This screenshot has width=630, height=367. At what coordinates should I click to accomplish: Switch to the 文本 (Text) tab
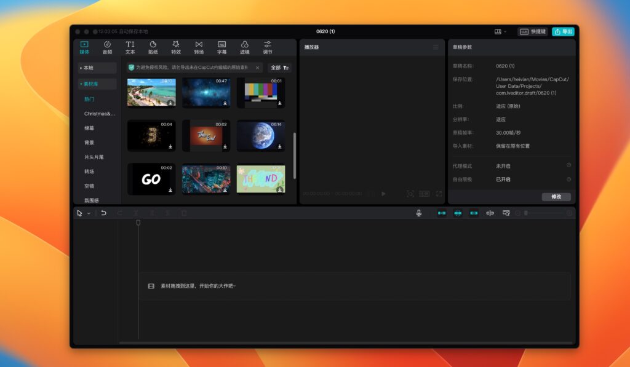[x=130, y=47]
